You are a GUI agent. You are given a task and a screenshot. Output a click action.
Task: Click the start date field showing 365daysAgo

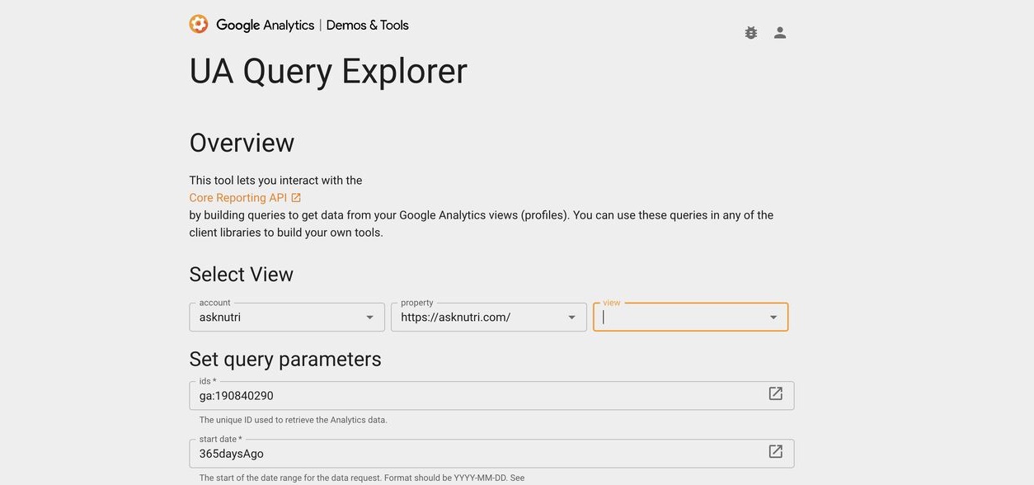click(x=462, y=452)
